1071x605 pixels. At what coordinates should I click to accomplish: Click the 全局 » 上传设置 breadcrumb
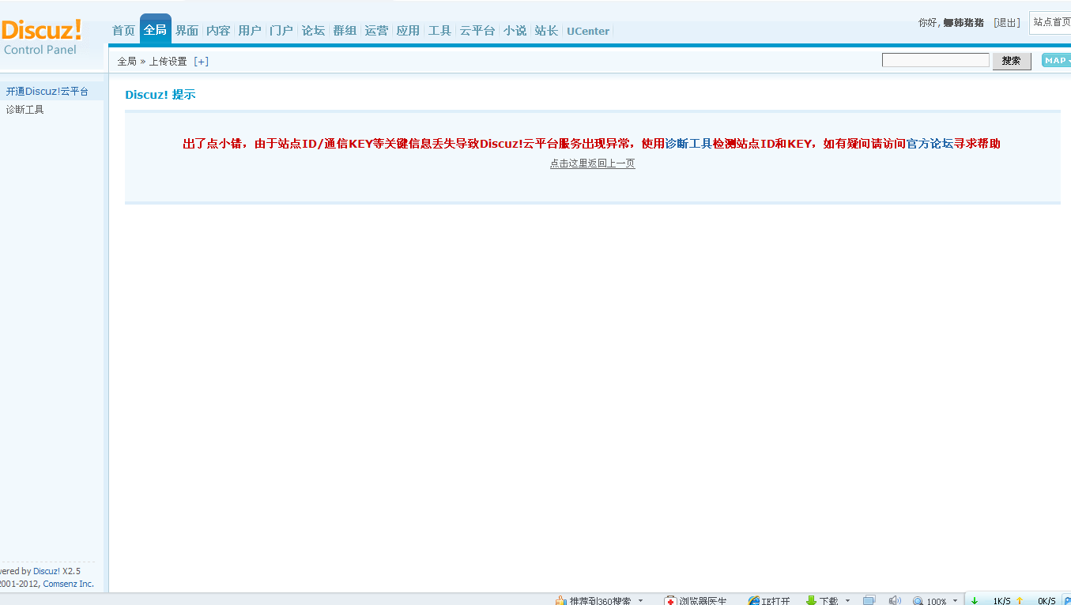[152, 62]
